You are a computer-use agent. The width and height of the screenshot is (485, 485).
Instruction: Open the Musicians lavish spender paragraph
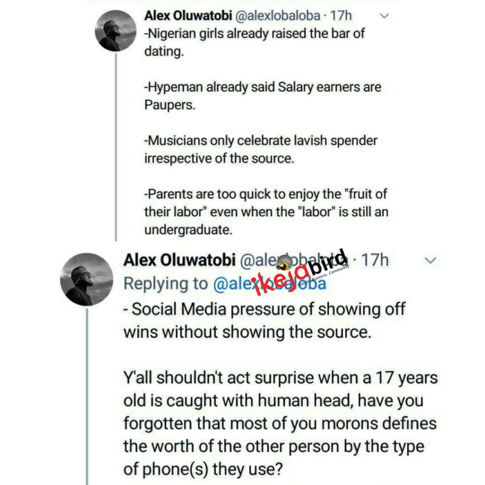pyautogui.click(x=260, y=149)
